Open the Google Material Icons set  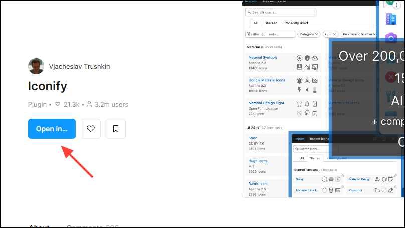[x=266, y=80]
